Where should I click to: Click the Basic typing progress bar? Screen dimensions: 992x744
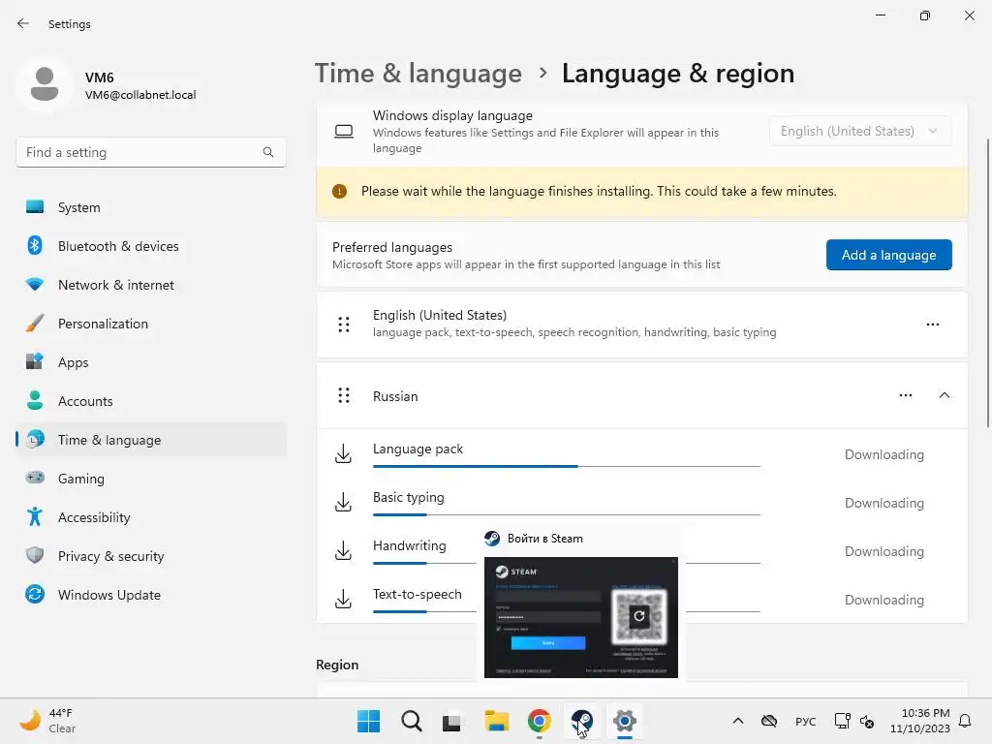tap(566, 515)
